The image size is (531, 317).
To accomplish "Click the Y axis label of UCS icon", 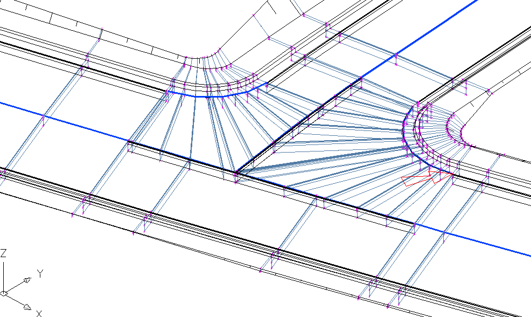I will click(x=40, y=274).
